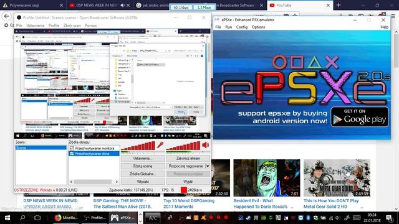Open Options menu in ePSXe
The height and width of the screenshot is (224, 399).
coord(258,27)
